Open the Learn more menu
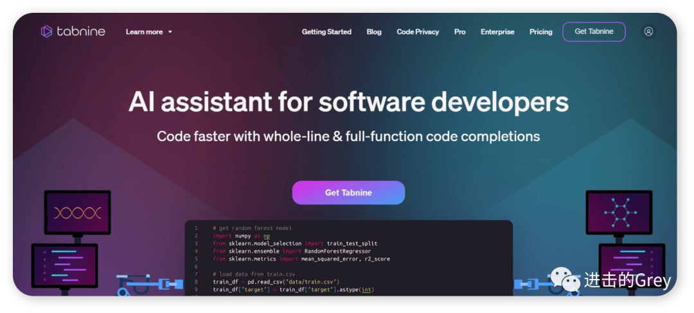Viewport: 694px width, 313px height. (148, 32)
